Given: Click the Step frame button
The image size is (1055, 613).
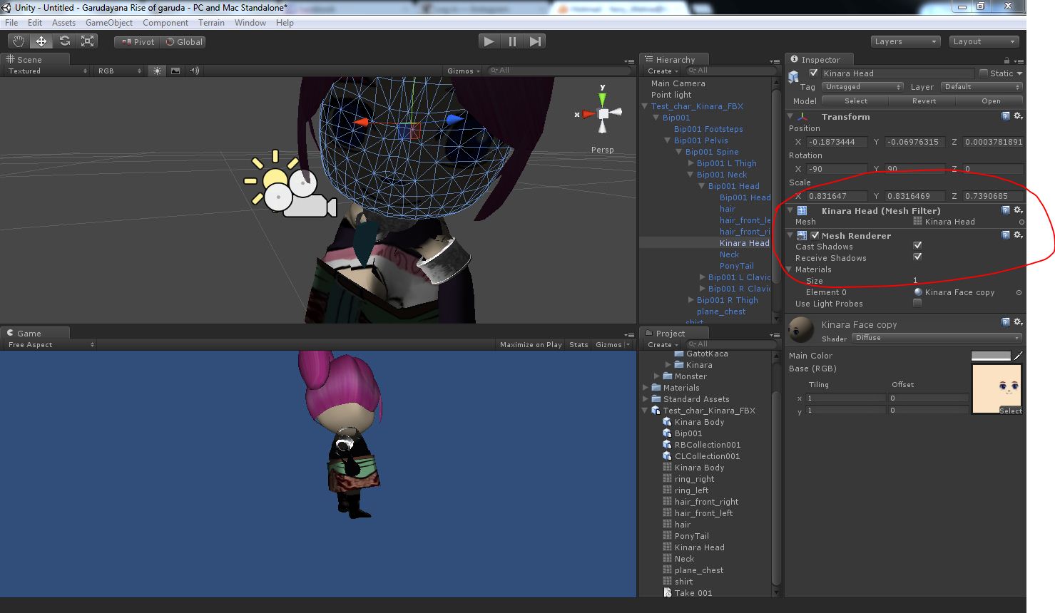Looking at the screenshot, I should coord(535,41).
